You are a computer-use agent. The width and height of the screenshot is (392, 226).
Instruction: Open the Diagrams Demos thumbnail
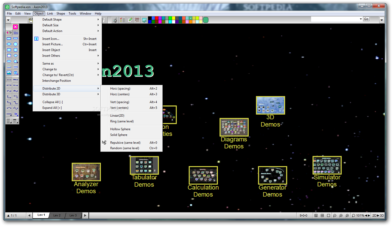coord(234,127)
